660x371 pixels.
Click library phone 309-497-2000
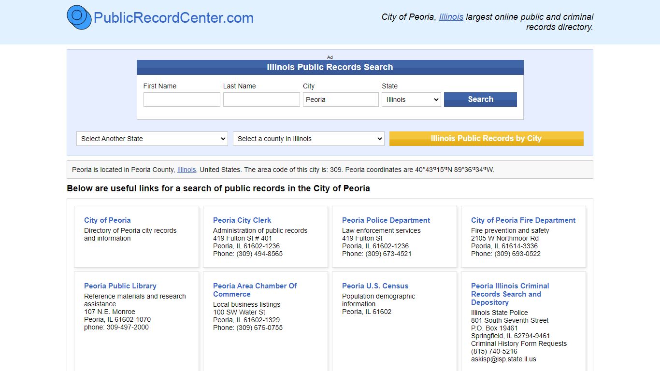click(128, 327)
